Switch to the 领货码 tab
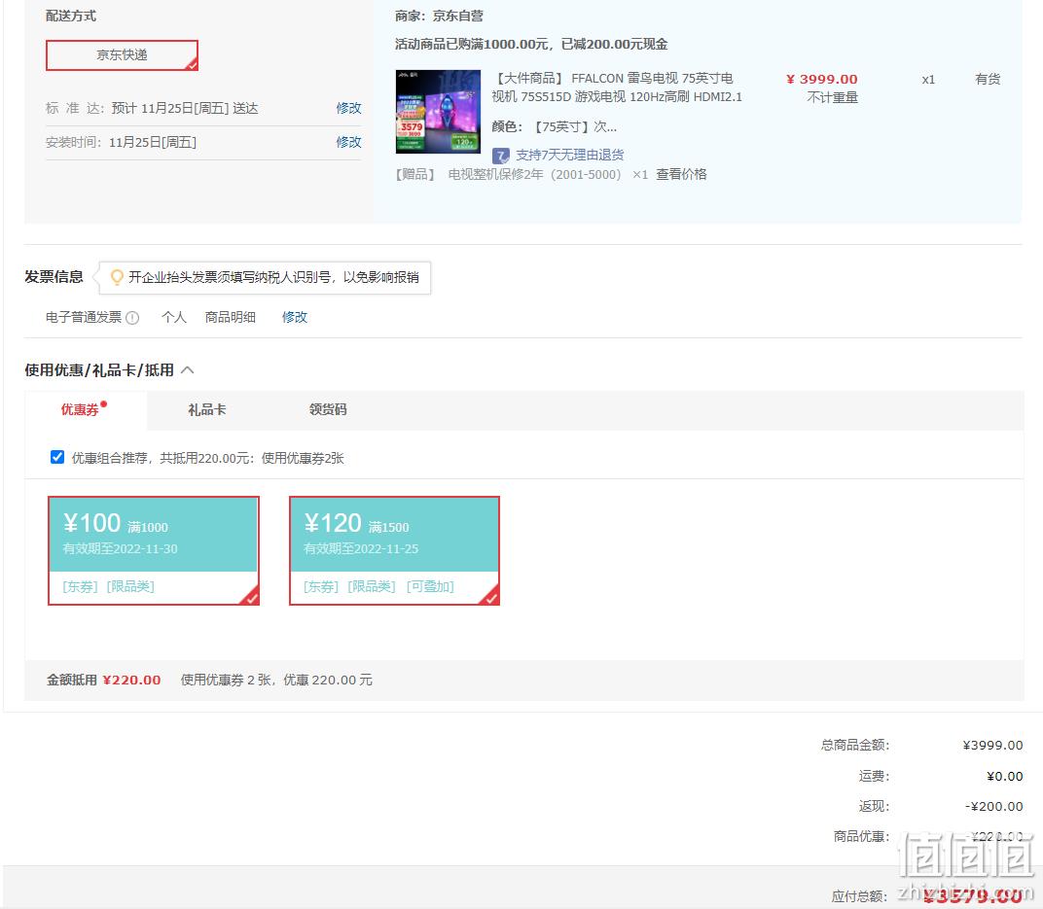The image size is (1043, 909). coord(328,410)
